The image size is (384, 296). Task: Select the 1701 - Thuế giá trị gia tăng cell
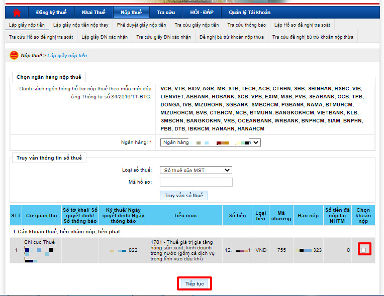[185, 250]
